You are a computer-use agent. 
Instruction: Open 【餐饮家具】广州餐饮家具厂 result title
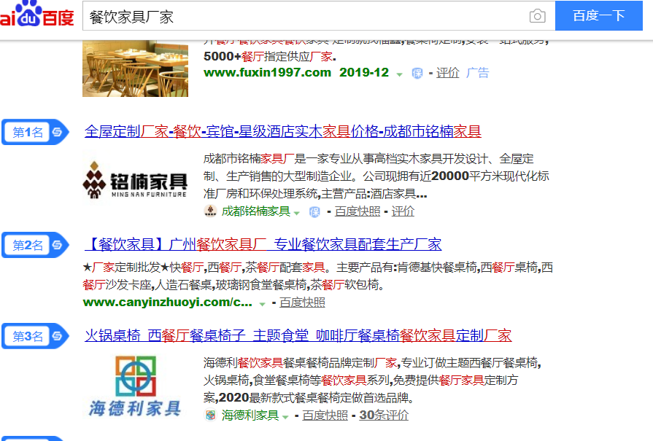[263, 244]
